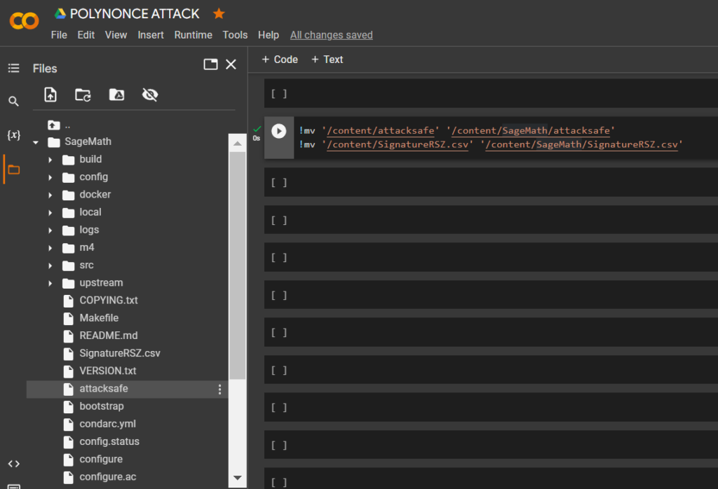Click the SignatureRSZ.csv file icon
The height and width of the screenshot is (489, 718).
pyautogui.click(x=68, y=354)
